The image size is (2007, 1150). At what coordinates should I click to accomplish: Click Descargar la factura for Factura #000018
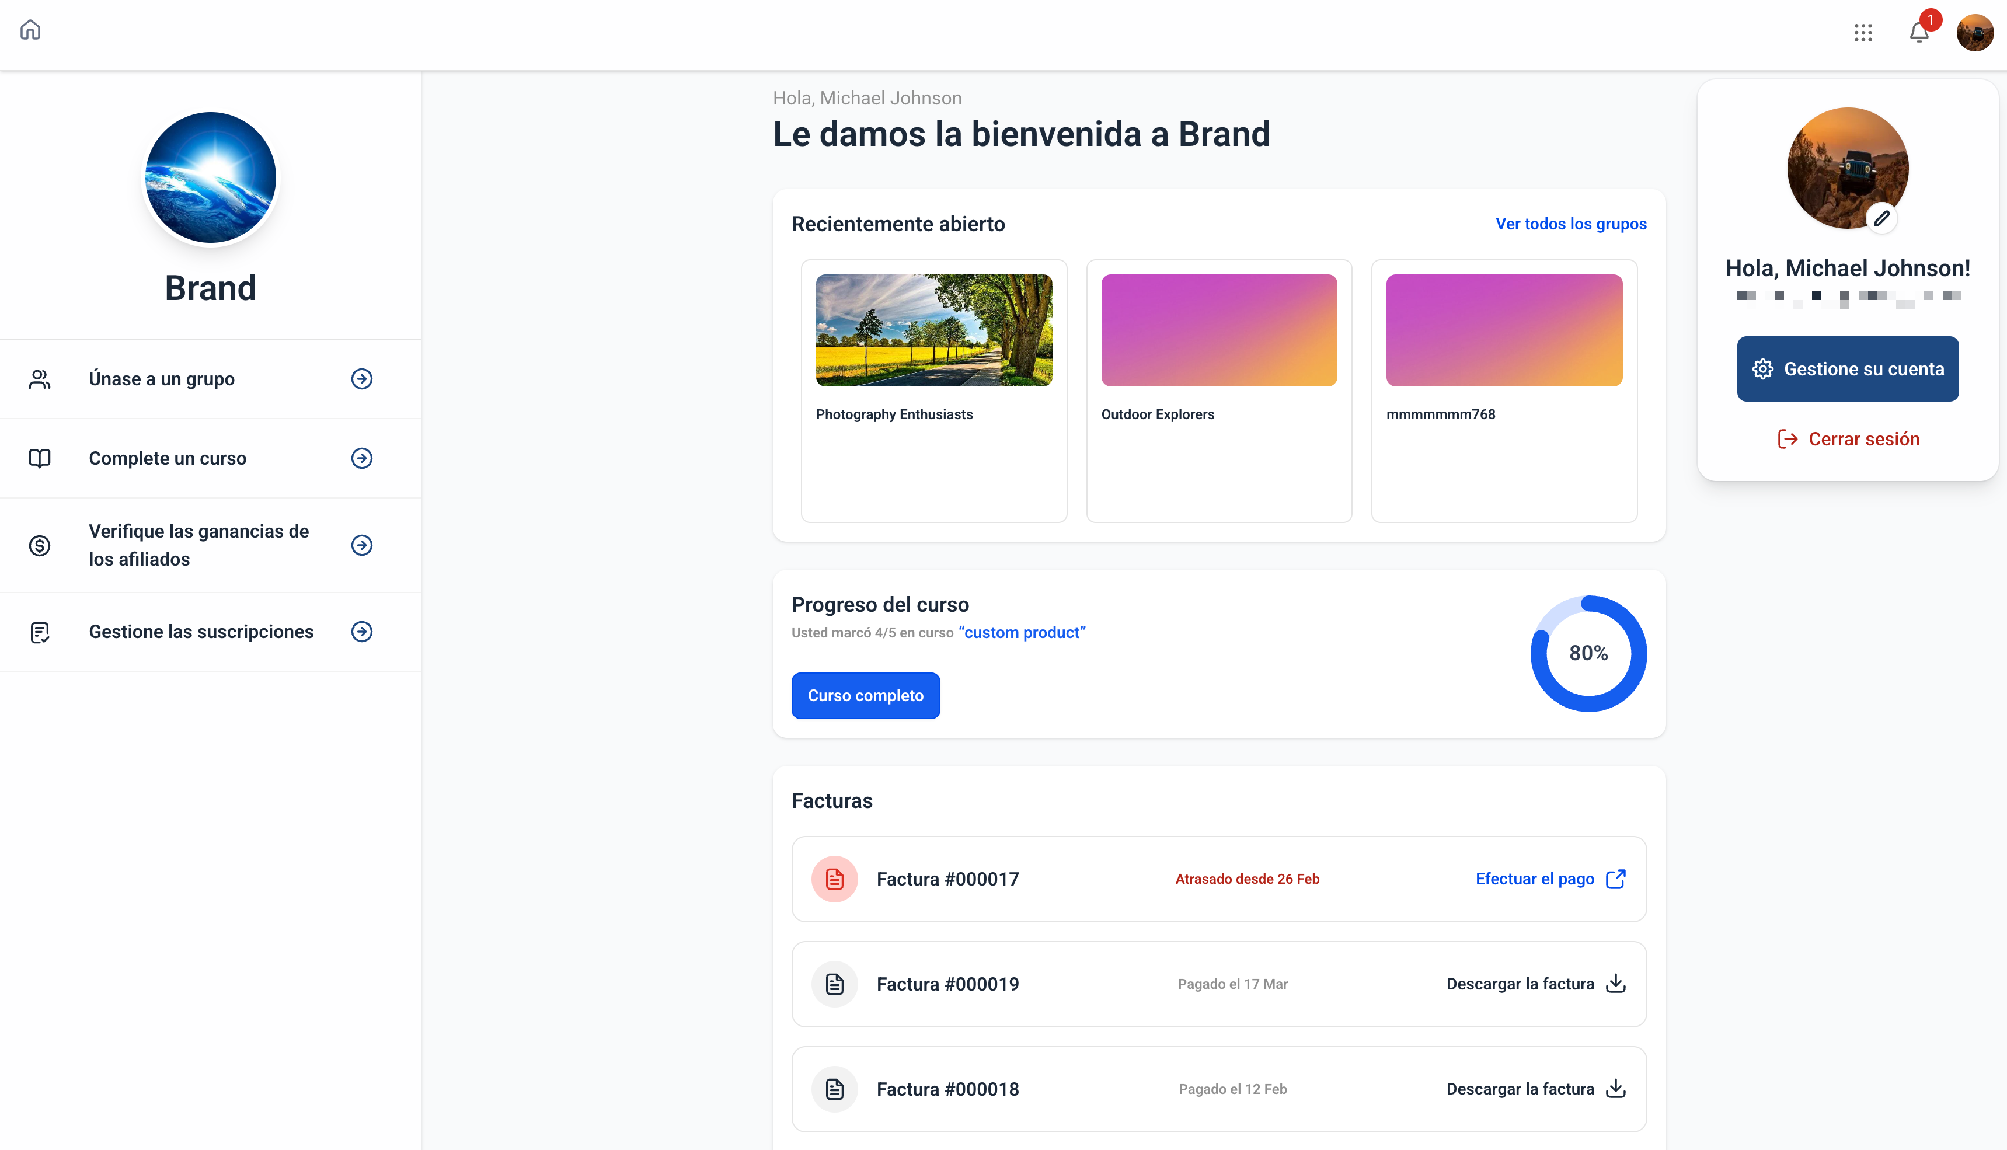[1521, 1089]
